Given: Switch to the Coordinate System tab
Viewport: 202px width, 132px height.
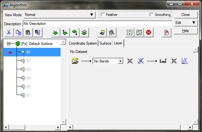Looking at the screenshot, I should [83, 43].
